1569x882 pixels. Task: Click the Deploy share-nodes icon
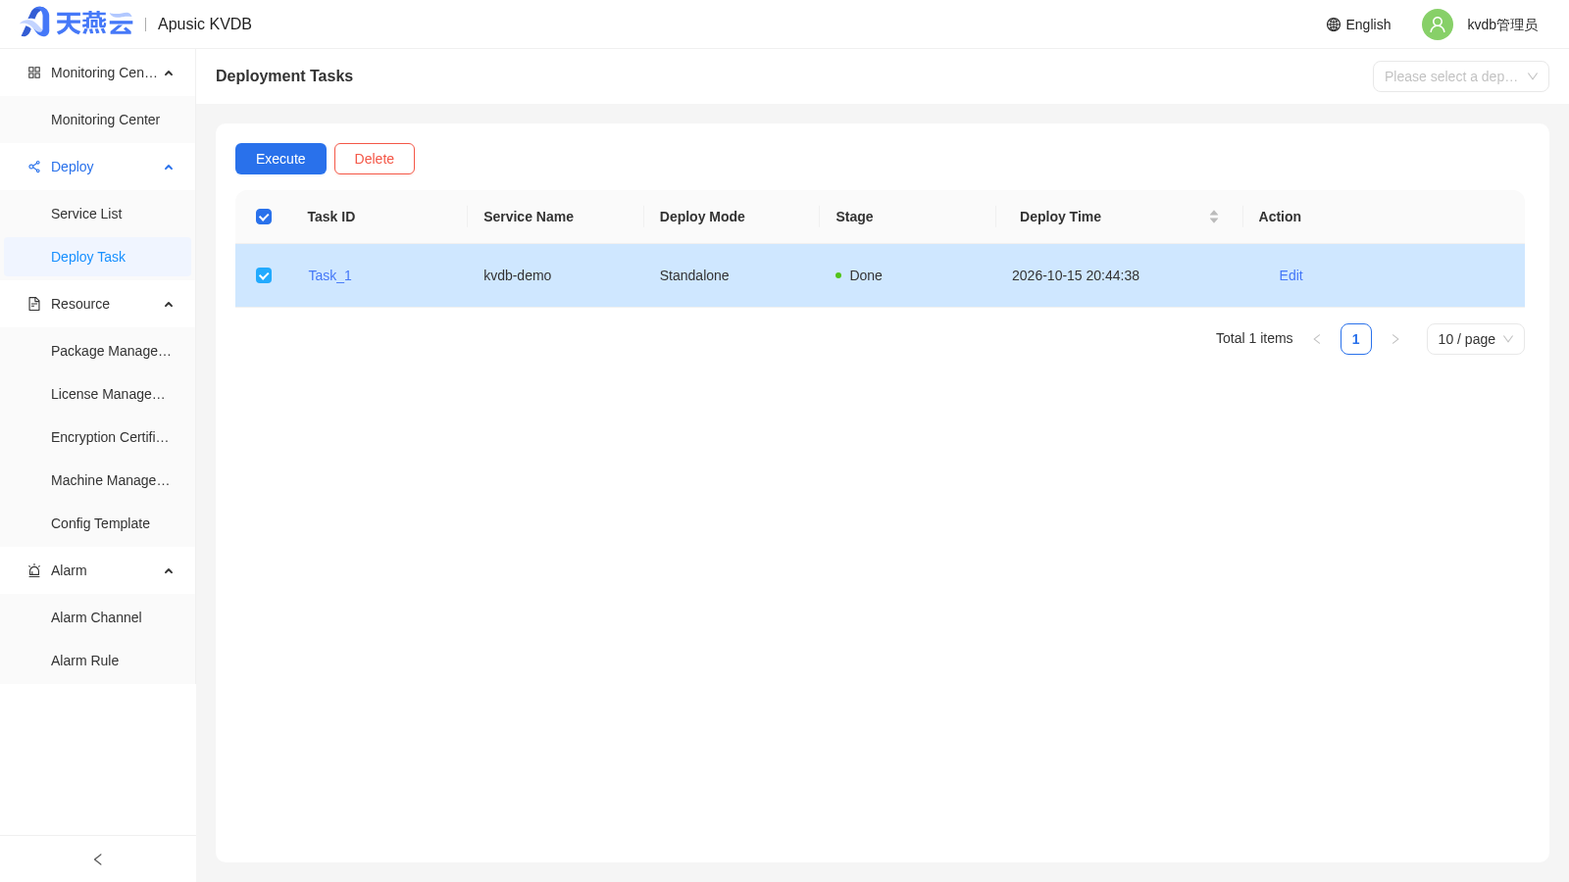tap(34, 167)
